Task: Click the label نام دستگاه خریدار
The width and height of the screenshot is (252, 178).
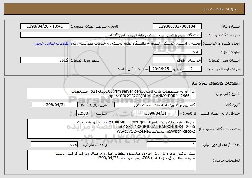Action: [x=224, y=35]
